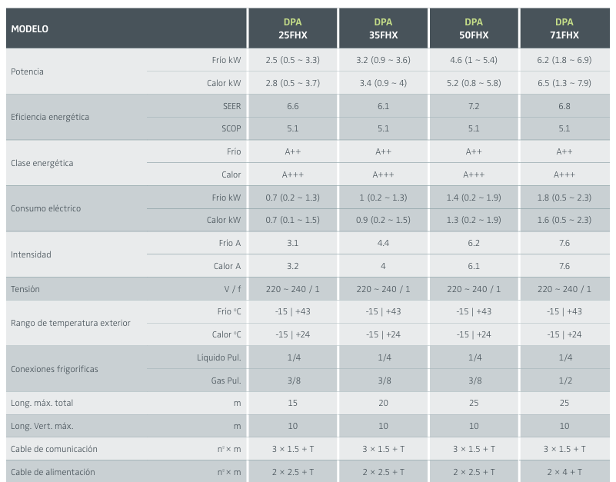Choose the DPA 71FHX column header
This screenshot has height=482, width=616.
click(x=564, y=28)
